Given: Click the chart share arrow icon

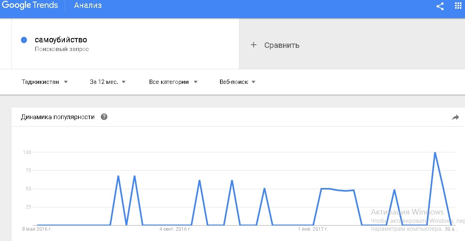Looking at the screenshot, I should (x=455, y=117).
